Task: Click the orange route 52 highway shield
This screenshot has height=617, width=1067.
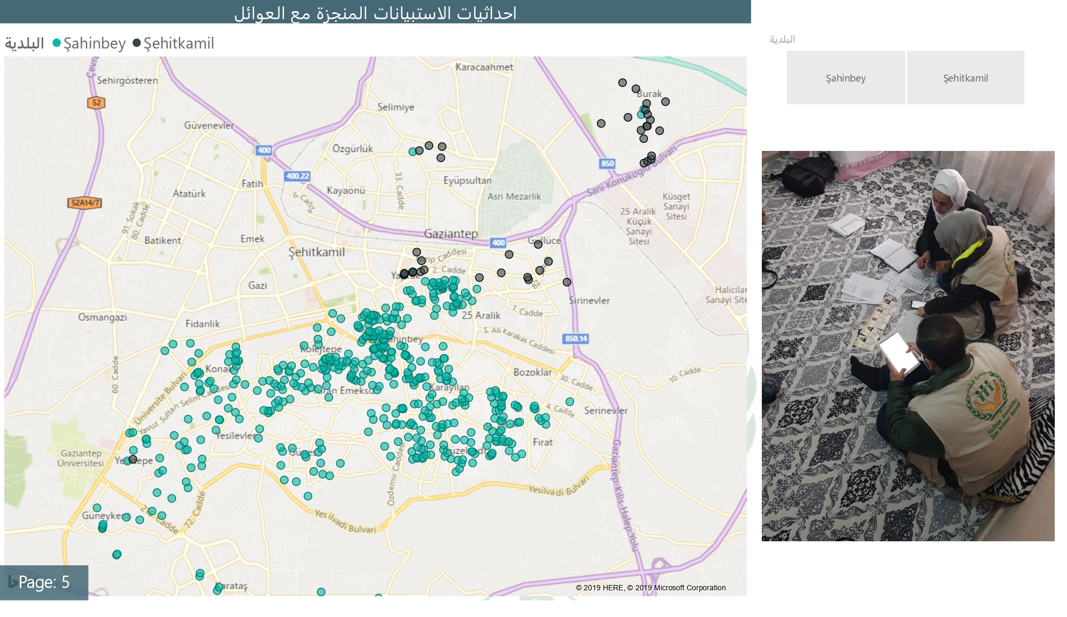Action: [96, 103]
